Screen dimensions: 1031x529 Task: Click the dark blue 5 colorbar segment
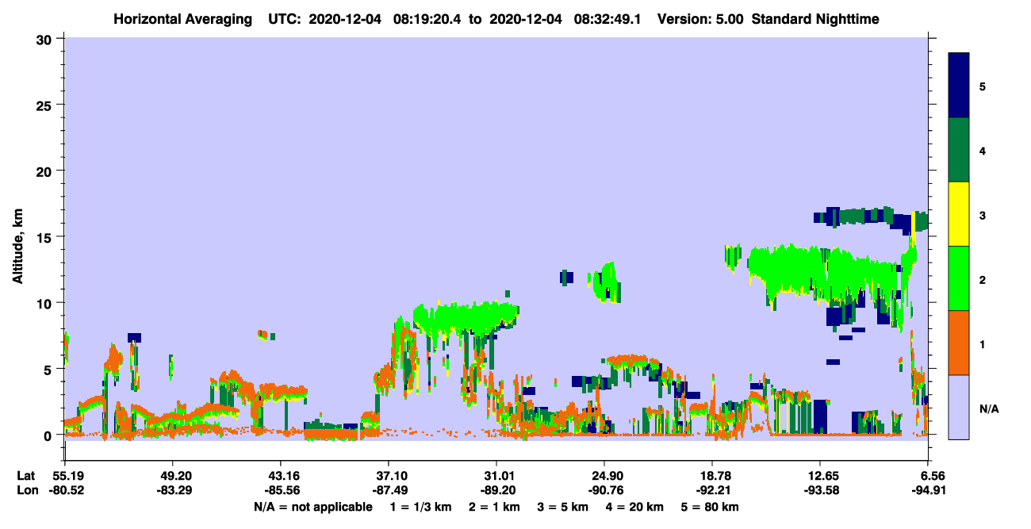[959, 86]
